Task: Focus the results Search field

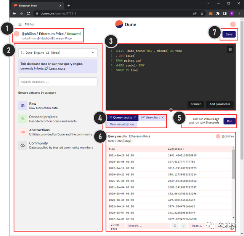Action: 148,226
